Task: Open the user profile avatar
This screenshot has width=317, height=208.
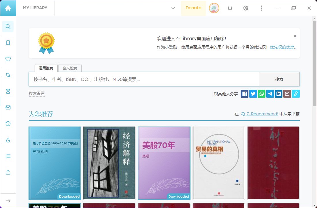Action: pyautogui.click(x=214, y=8)
